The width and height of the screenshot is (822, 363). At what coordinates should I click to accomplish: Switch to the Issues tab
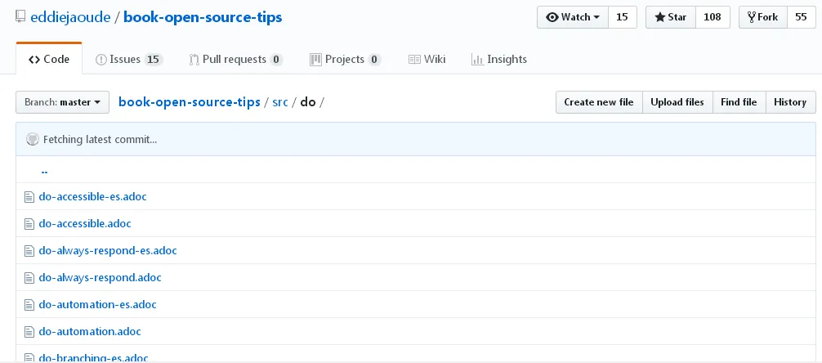(x=129, y=60)
